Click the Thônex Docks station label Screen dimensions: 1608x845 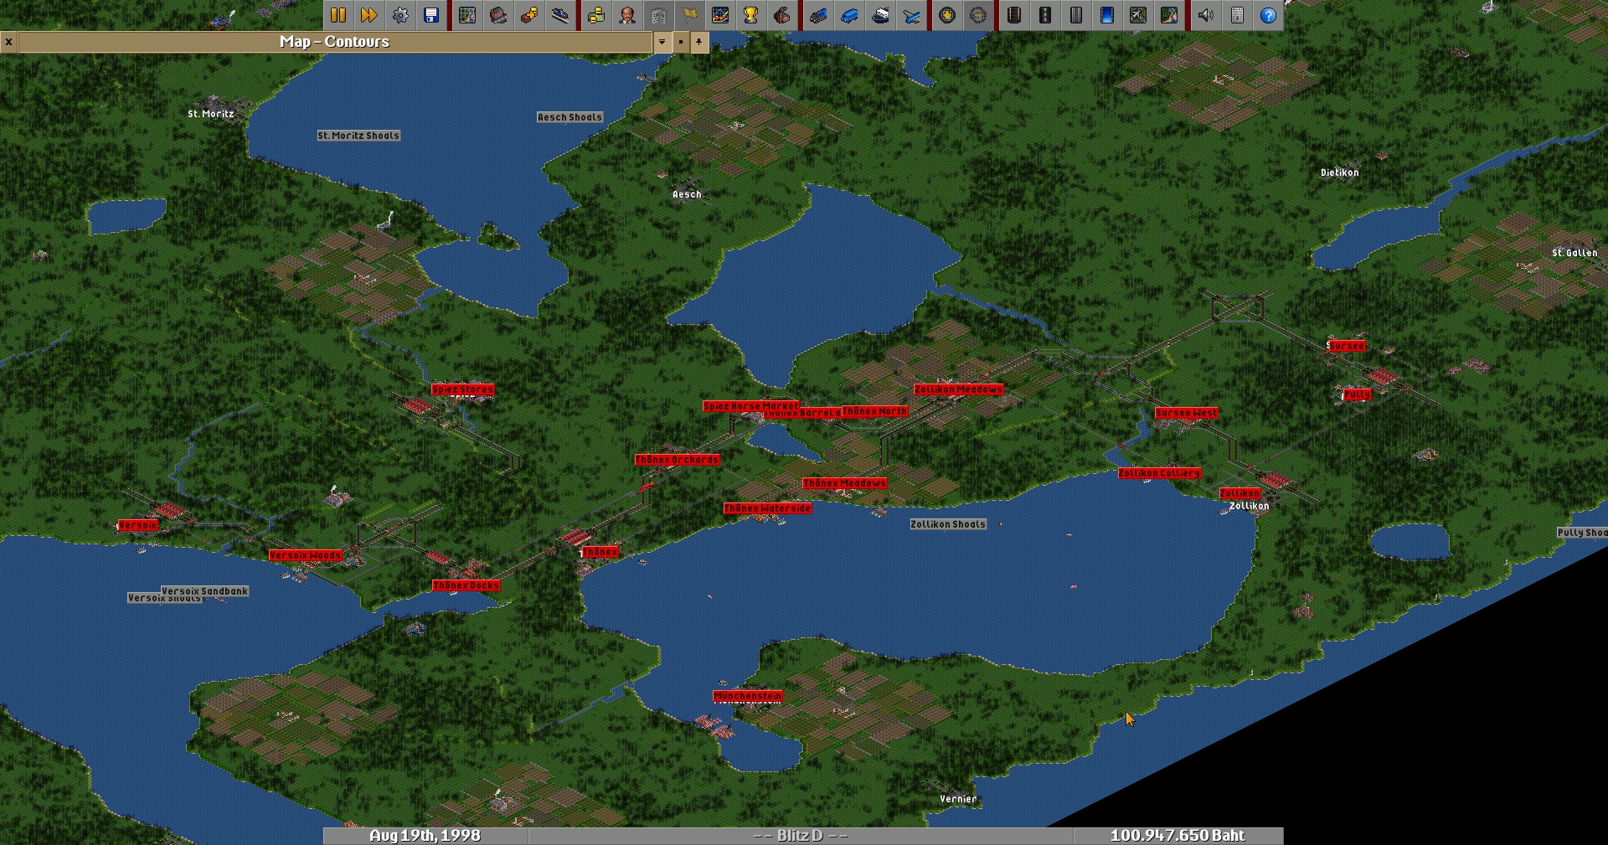pos(466,585)
